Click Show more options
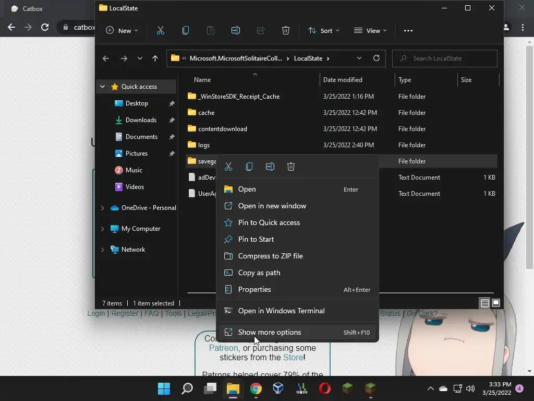Viewport: 534px width, 401px height. [297, 333]
